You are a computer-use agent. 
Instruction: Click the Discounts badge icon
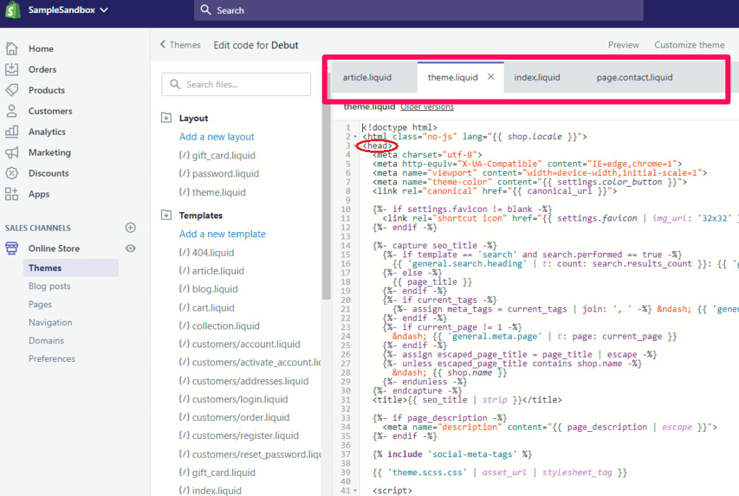click(x=12, y=173)
